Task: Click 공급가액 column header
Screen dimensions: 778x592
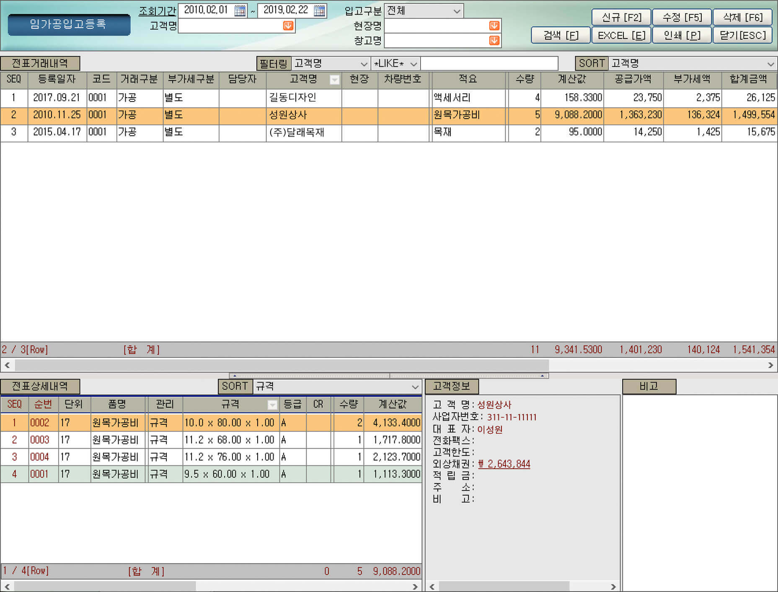Action: (633, 80)
